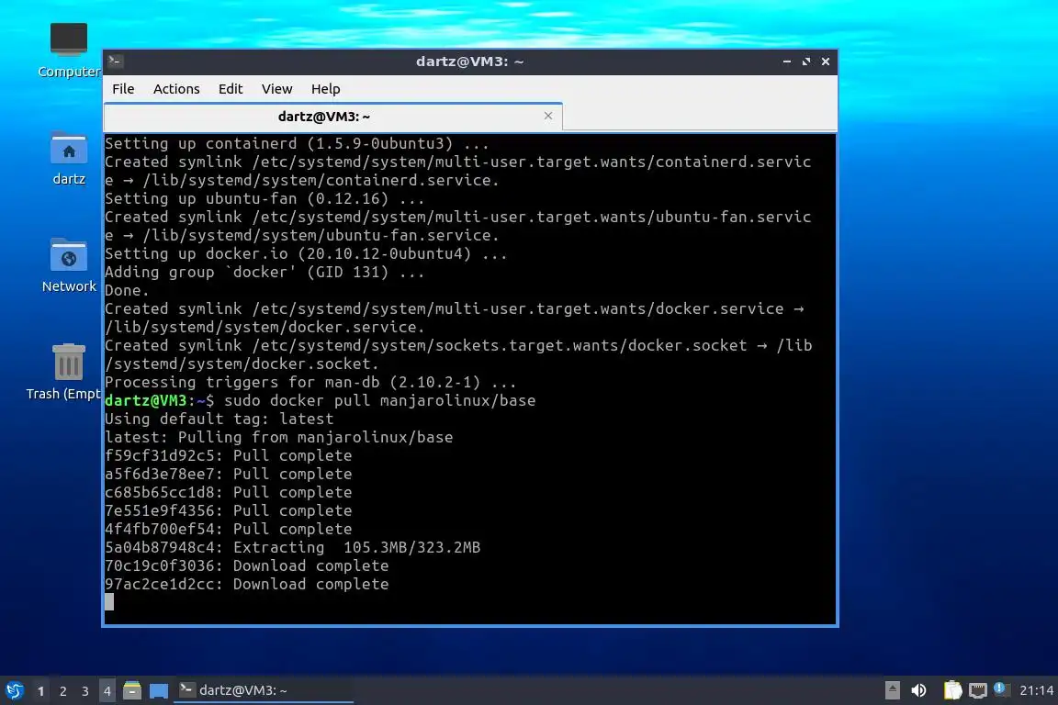Open the network connection tray icon

click(977, 690)
